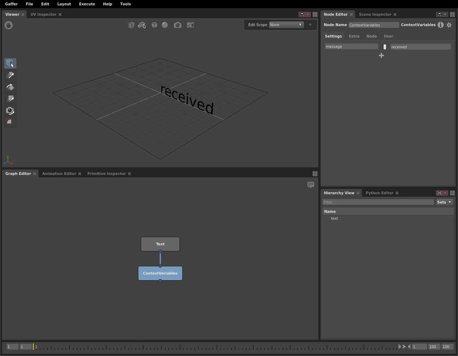
Task: Toggle the pause hand icon in the viewer
Action: tap(9, 25)
